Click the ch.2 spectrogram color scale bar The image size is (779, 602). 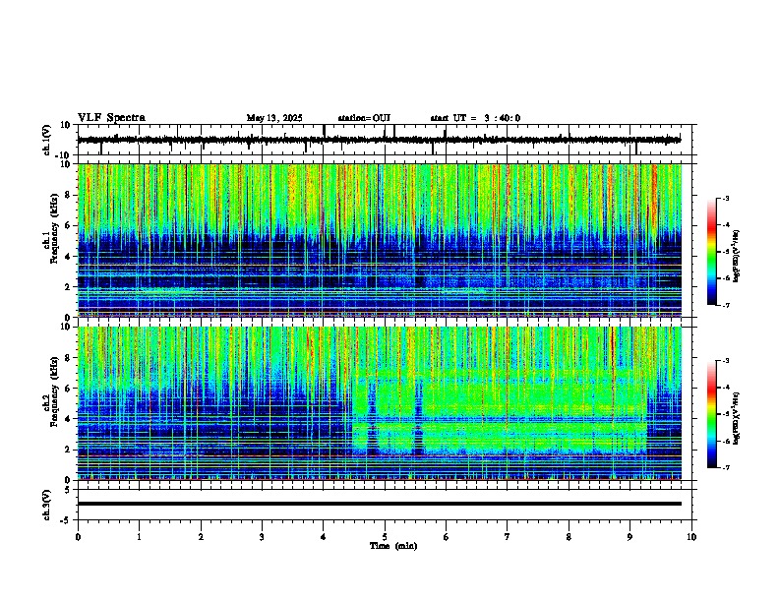pyautogui.click(x=712, y=414)
